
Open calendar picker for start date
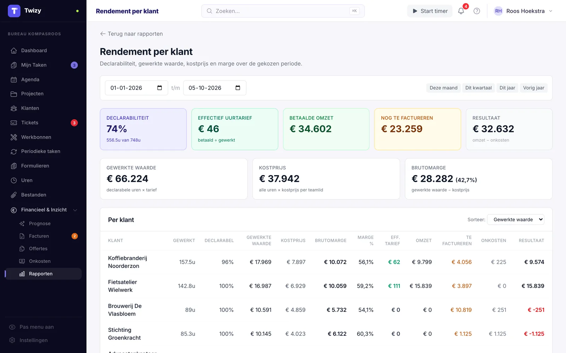160,88
